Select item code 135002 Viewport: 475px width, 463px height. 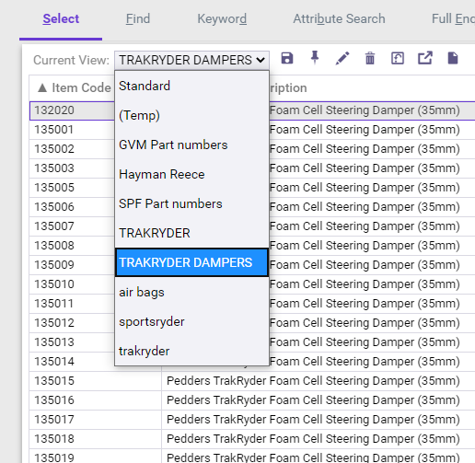(x=54, y=149)
